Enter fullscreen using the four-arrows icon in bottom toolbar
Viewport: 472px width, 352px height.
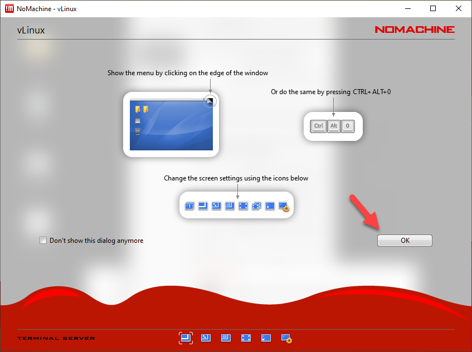(246, 338)
